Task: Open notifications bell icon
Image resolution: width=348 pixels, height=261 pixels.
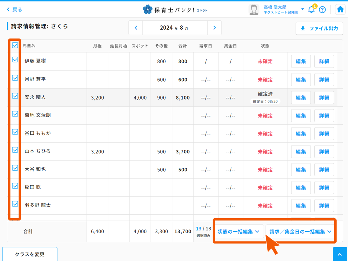Action: (311, 9)
